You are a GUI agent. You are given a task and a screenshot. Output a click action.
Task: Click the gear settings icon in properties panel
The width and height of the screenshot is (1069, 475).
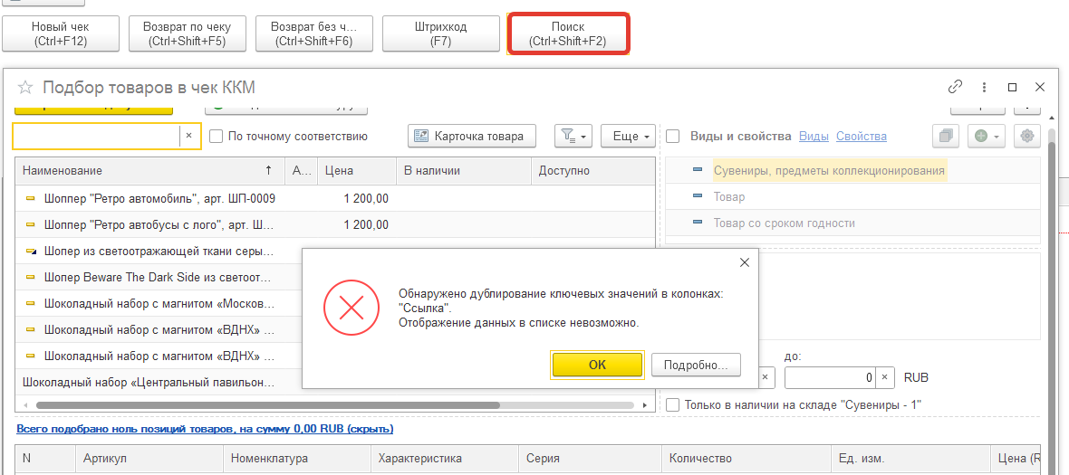click(1026, 136)
